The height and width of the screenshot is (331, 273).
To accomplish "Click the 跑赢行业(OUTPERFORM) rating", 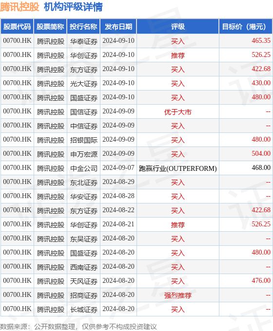I will 178,168.
